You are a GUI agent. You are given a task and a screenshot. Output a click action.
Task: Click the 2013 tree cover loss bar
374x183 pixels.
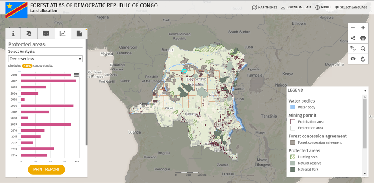38,149
